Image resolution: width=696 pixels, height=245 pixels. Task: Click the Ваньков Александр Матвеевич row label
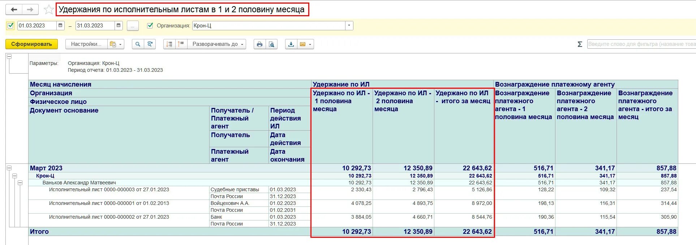(79, 183)
